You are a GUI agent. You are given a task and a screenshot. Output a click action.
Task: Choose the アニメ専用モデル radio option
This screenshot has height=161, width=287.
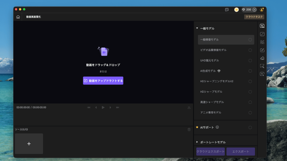point(250,113)
